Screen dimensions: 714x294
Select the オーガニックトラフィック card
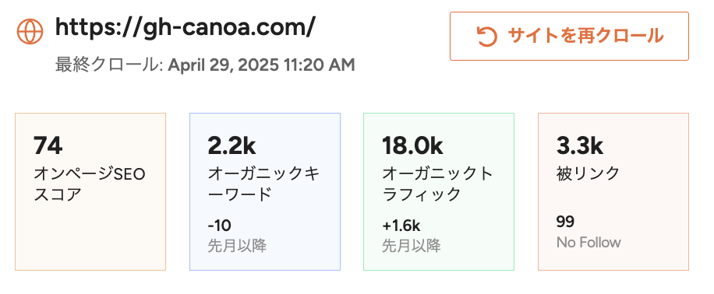pos(439,192)
